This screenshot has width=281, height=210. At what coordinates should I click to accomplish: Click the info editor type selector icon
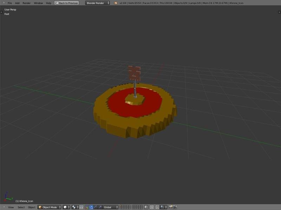tap(4, 3)
